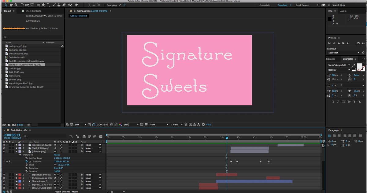
Task: Open the composition mini-flowchart icon
Action: pos(71,136)
